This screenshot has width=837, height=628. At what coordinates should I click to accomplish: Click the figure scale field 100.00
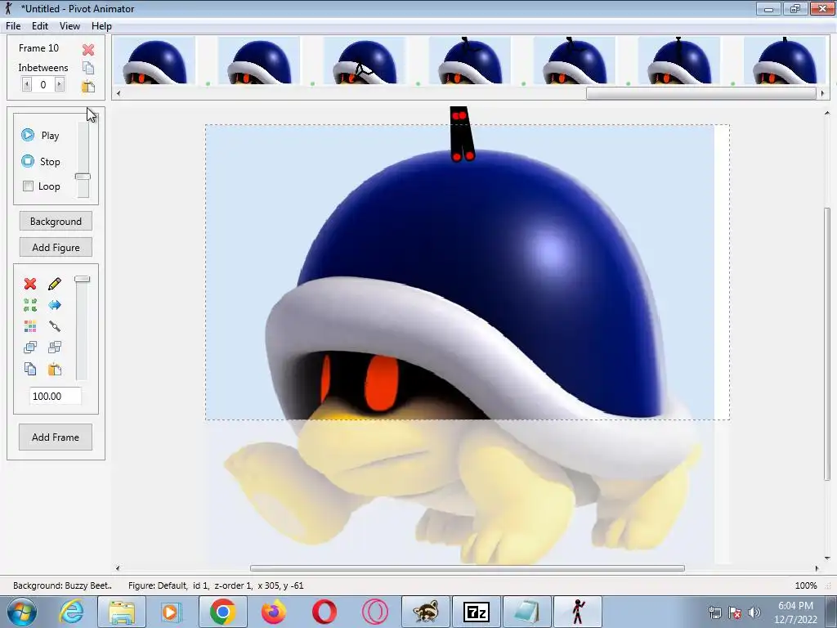tap(56, 397)
